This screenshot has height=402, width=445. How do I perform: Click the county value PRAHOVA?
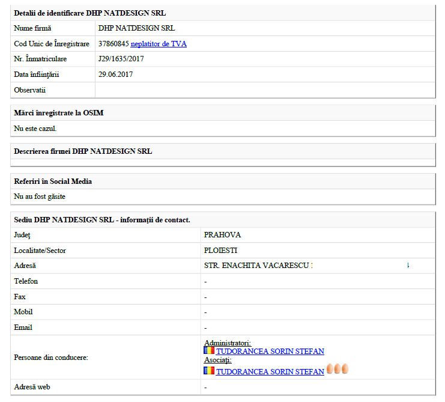pos(222,235)
